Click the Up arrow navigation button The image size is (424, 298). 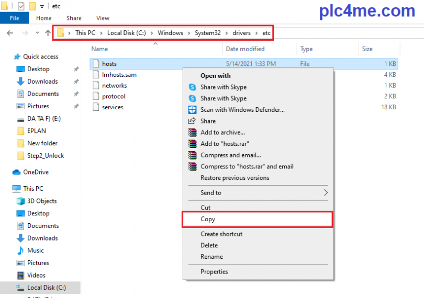point(48,33)
